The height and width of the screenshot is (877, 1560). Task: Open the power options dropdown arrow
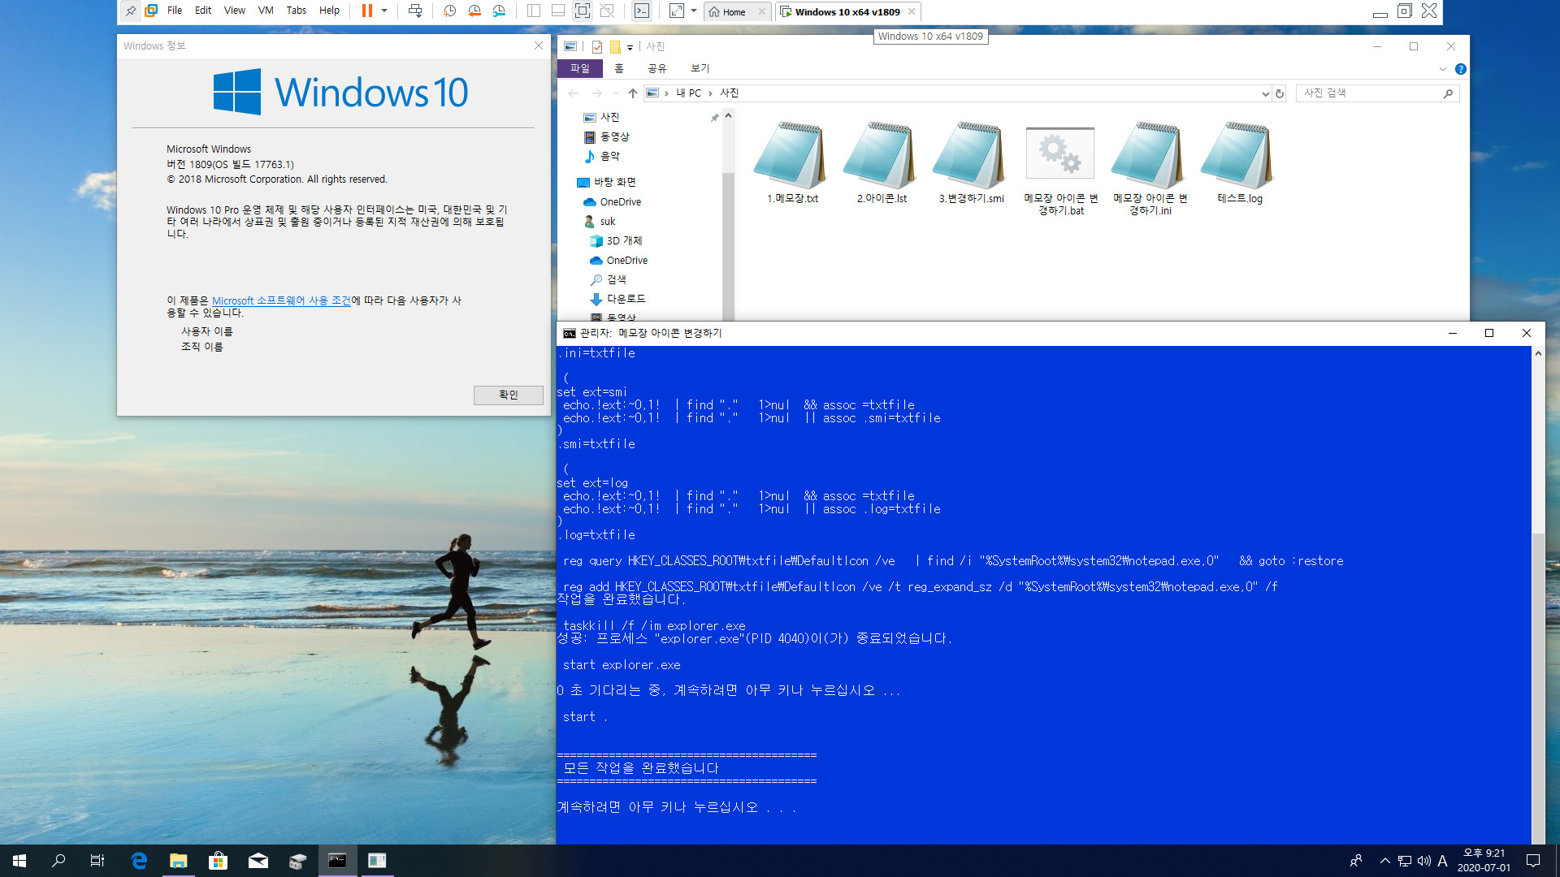pos(384,11)
